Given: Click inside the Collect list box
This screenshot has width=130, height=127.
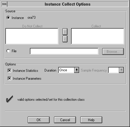Looking at the screenshot, I should coord(98,36).
